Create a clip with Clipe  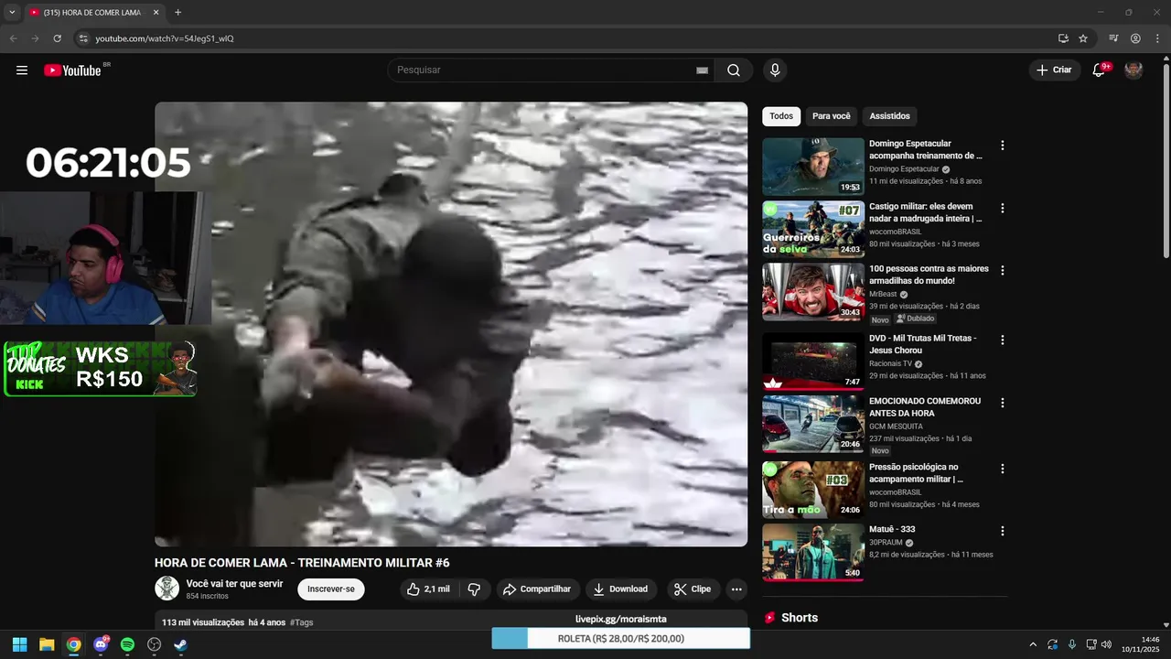click(693, 589)
